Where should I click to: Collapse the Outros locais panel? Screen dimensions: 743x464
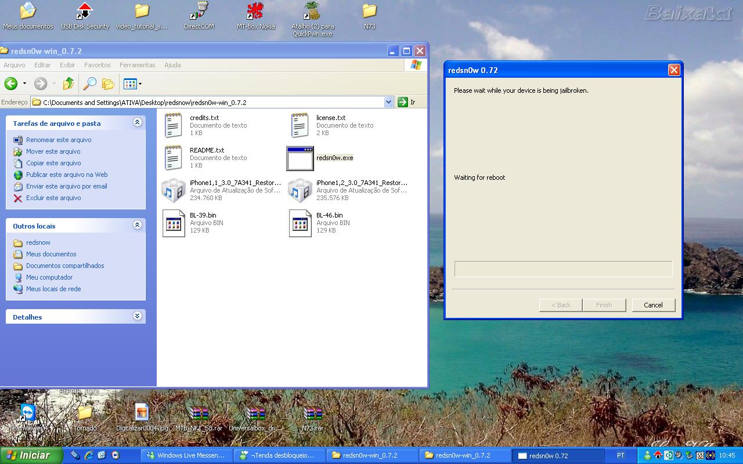click(x=137, y=225)
